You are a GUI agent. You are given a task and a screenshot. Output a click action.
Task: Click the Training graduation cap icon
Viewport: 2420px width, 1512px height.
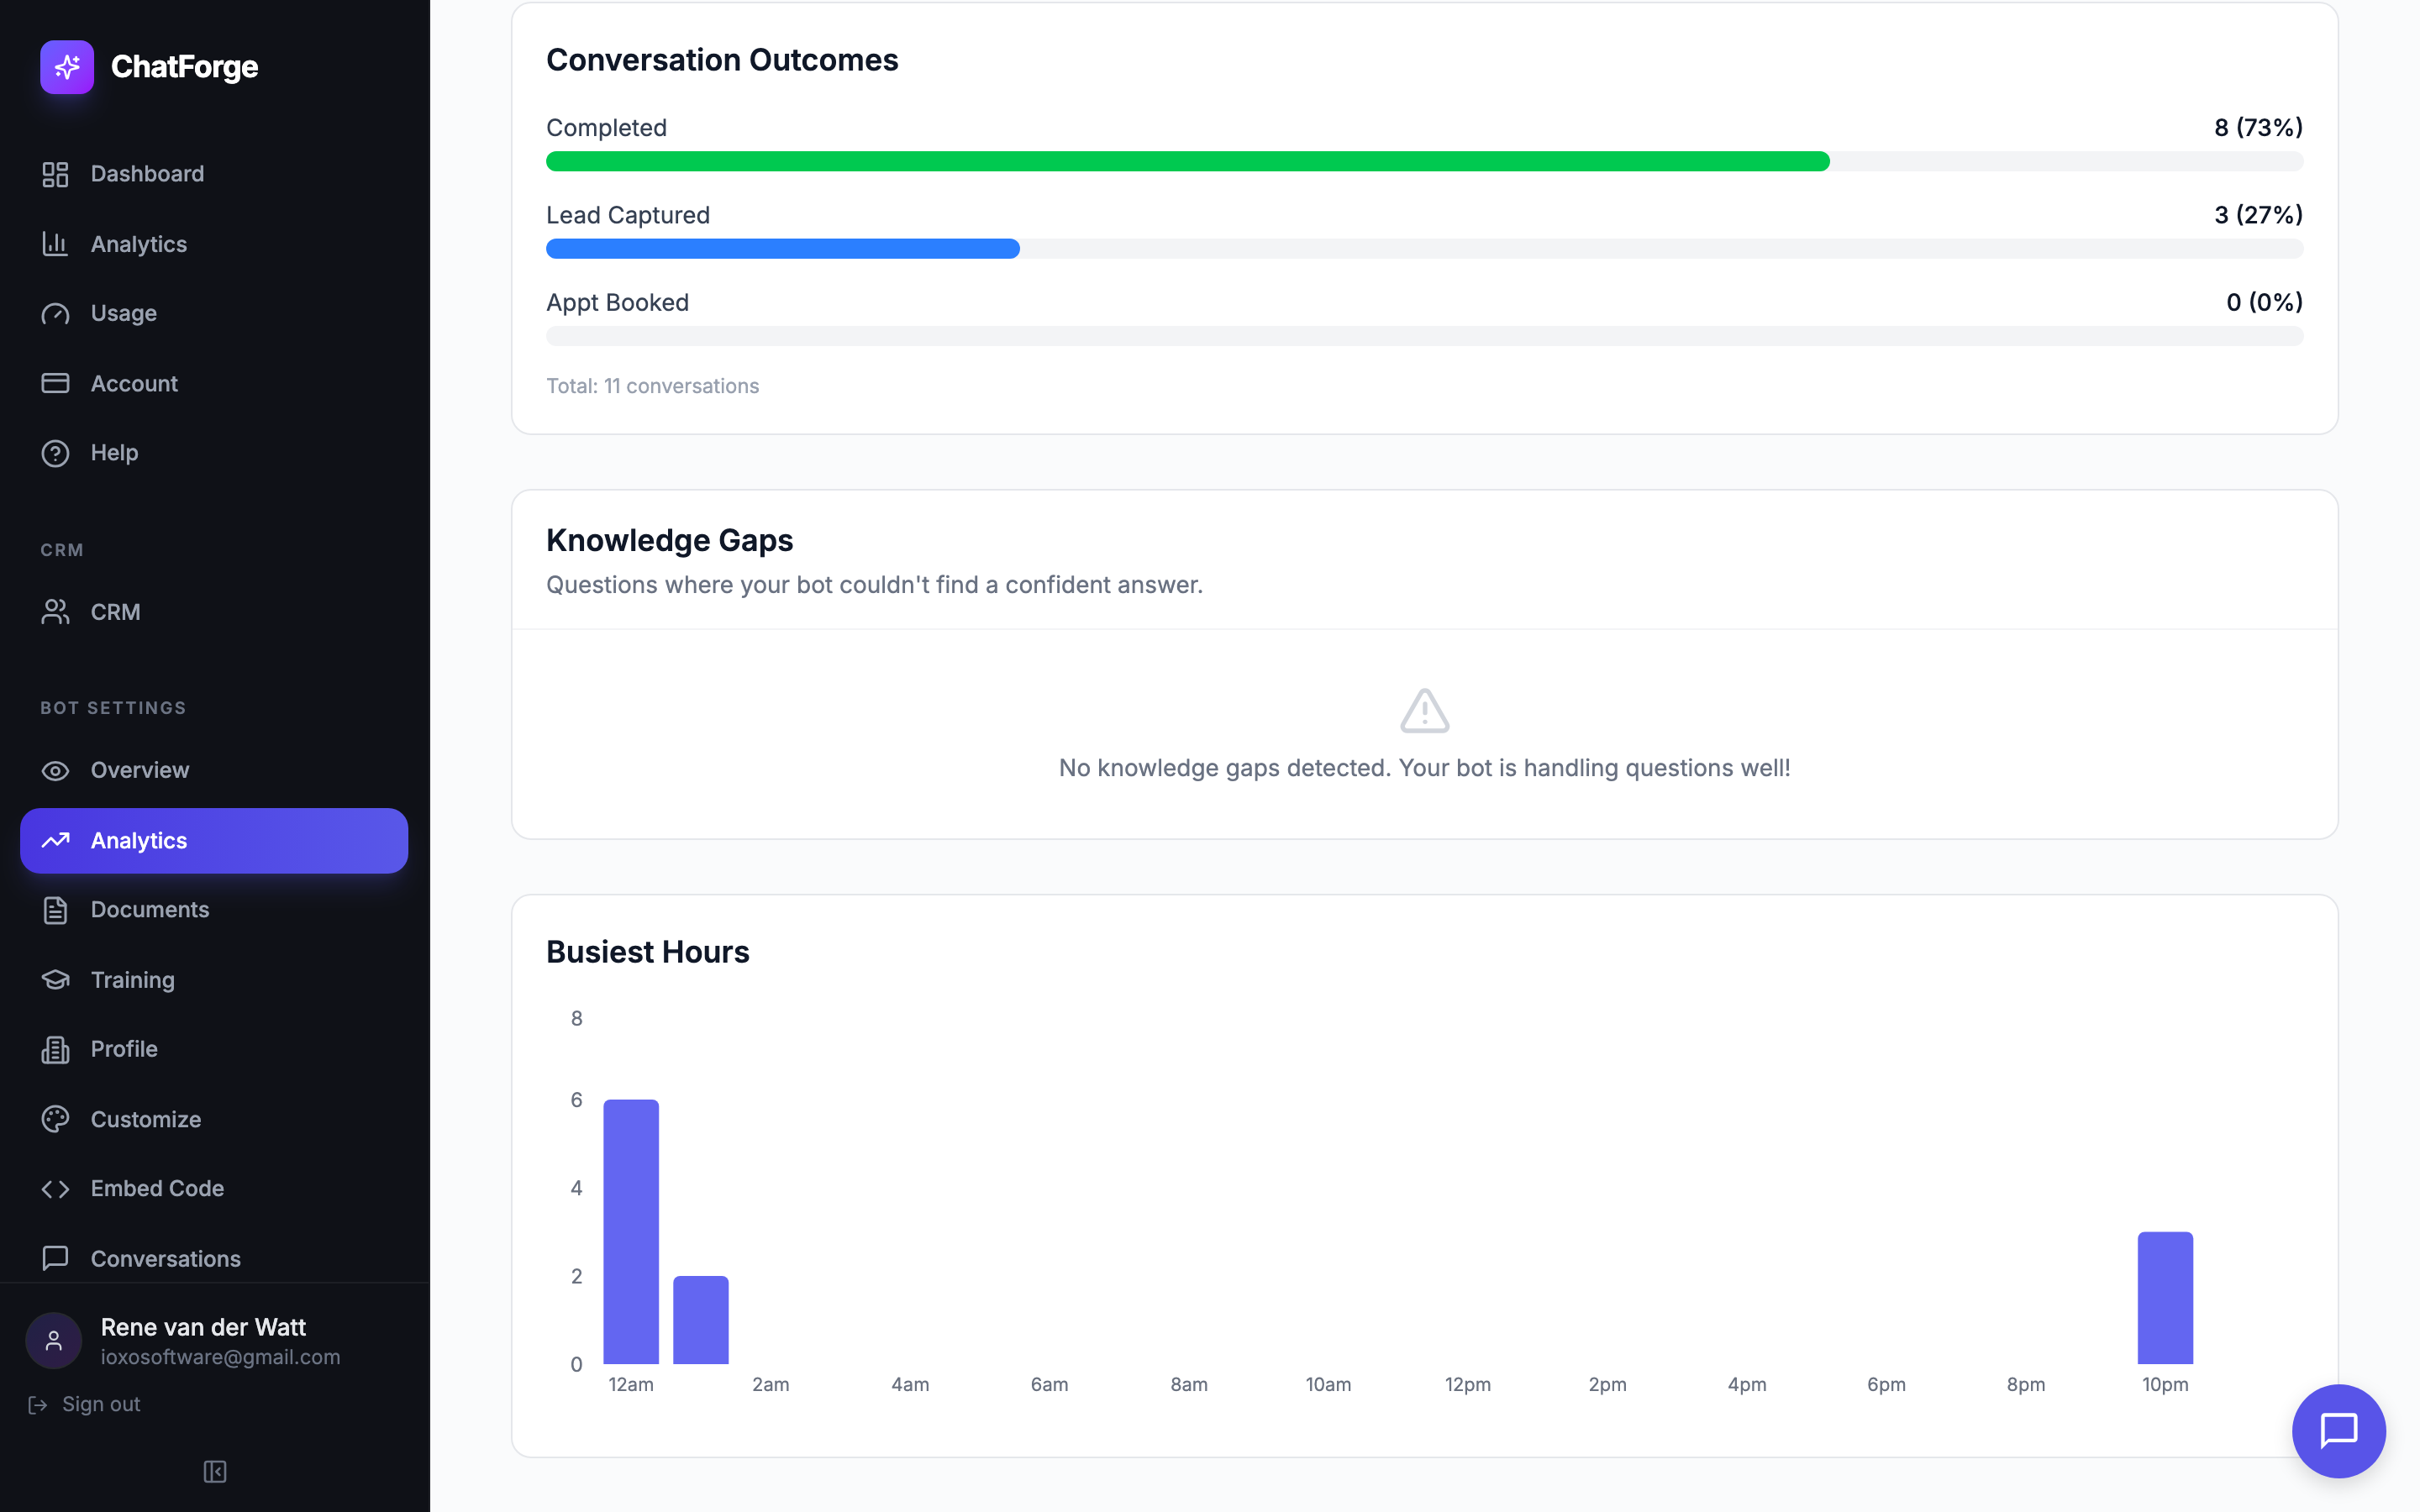tap(55, 980)
